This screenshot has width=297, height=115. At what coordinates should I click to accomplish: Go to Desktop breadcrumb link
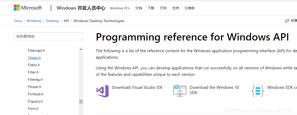click(x=52, y=21)
